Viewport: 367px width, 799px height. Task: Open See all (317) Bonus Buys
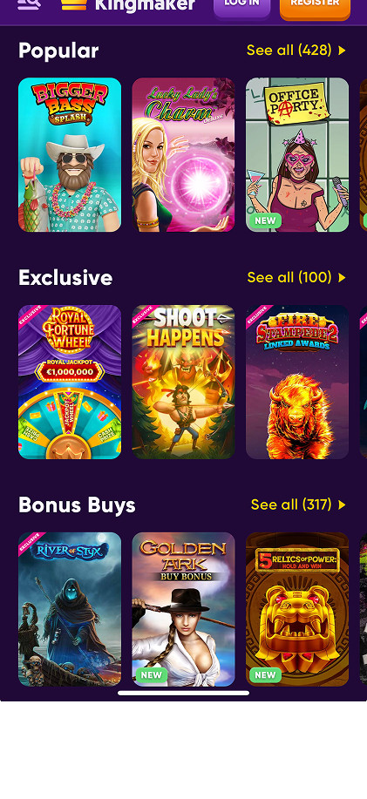coord(291,504)
